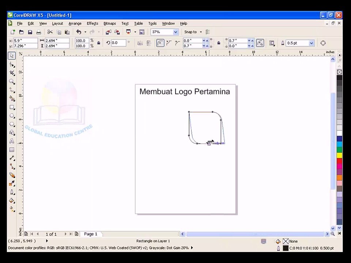The height and width of the screenshot is (263, 351).
Task: Select the Pick tool in toolbox
Action: point(12,56)
